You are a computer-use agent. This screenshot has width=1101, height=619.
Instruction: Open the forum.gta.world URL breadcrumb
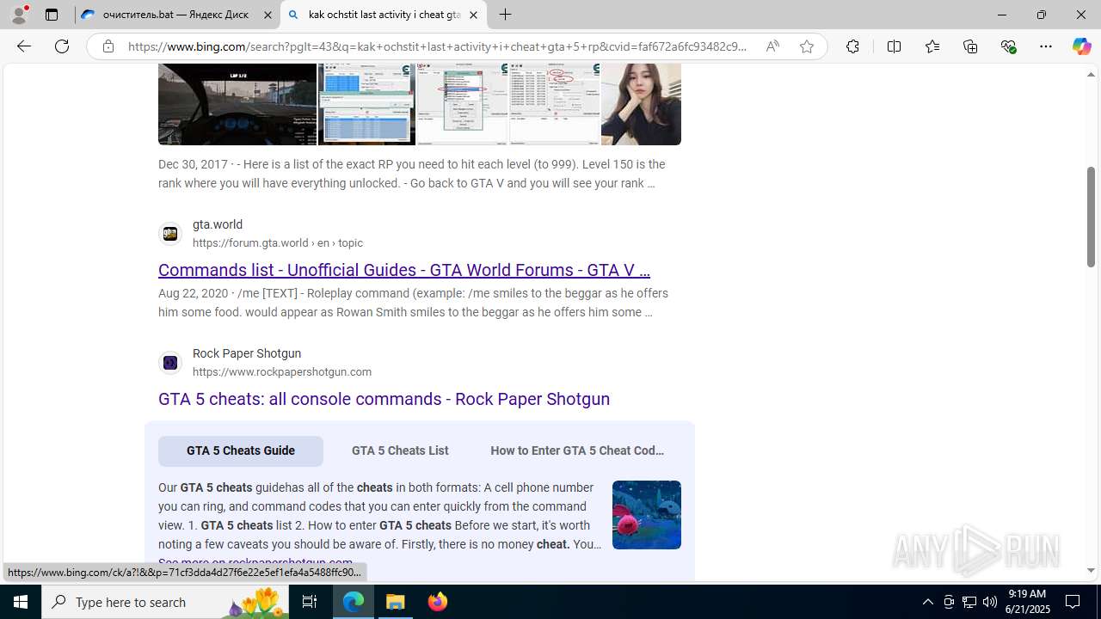pyautogui.click(x=278, y=243)
